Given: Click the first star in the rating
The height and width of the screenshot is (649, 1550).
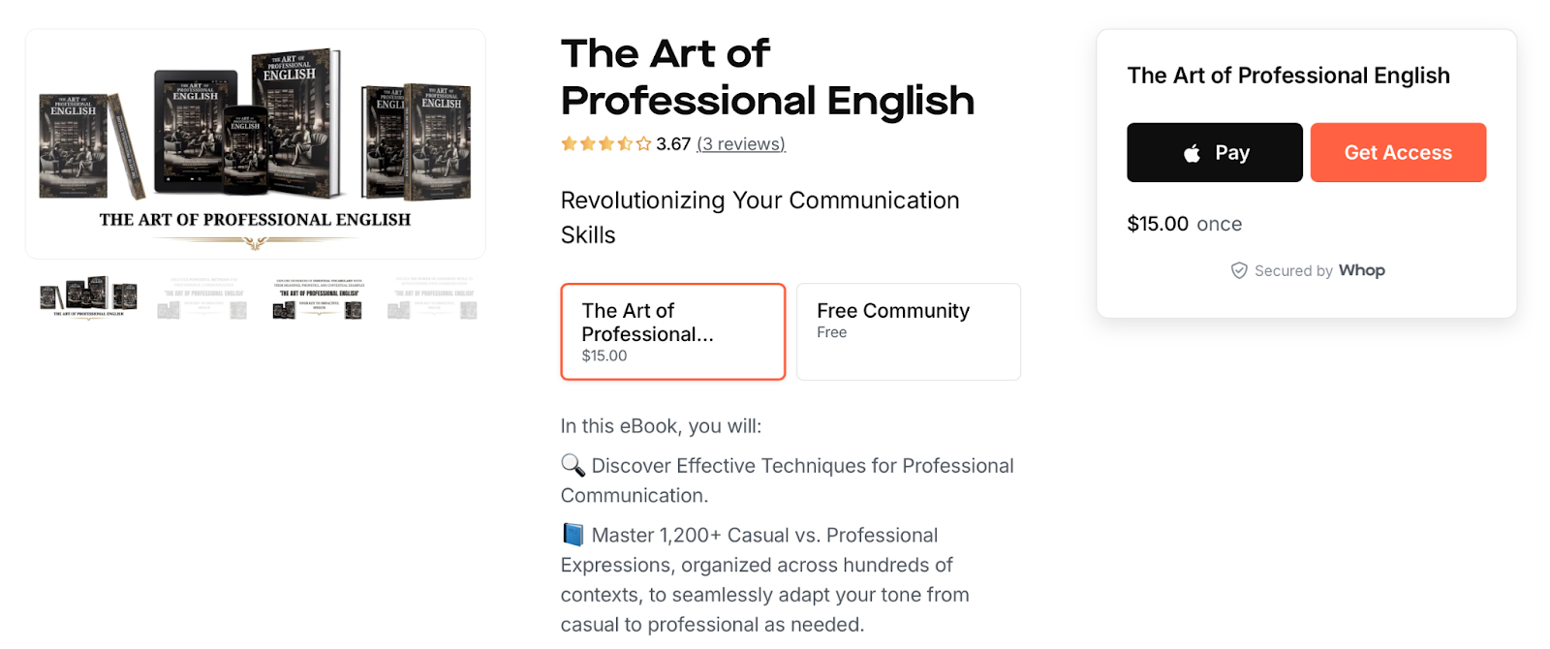Looking at the screenshot, I should pyautogui.click(x=569, y=143).
